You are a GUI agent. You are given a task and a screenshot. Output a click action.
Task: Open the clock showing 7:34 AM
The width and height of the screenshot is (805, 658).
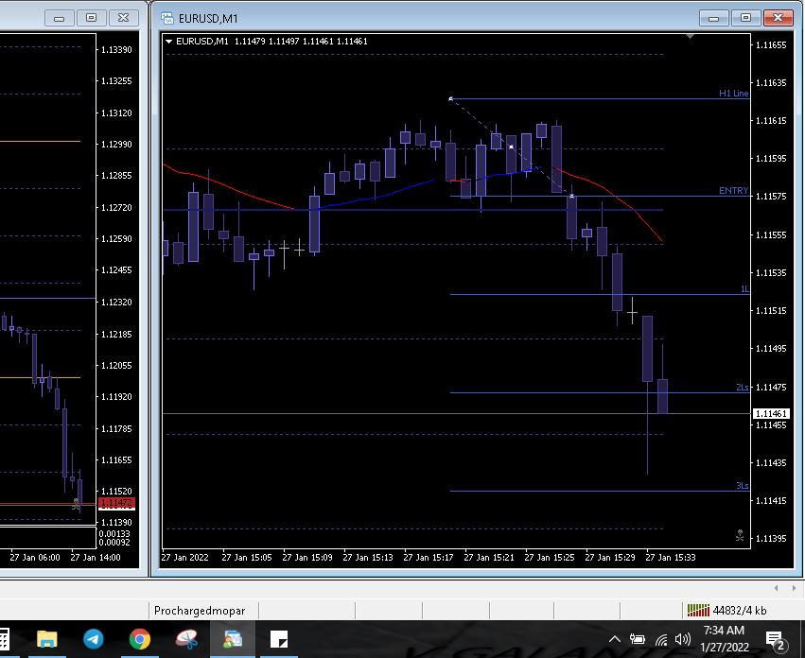[724, 638]
